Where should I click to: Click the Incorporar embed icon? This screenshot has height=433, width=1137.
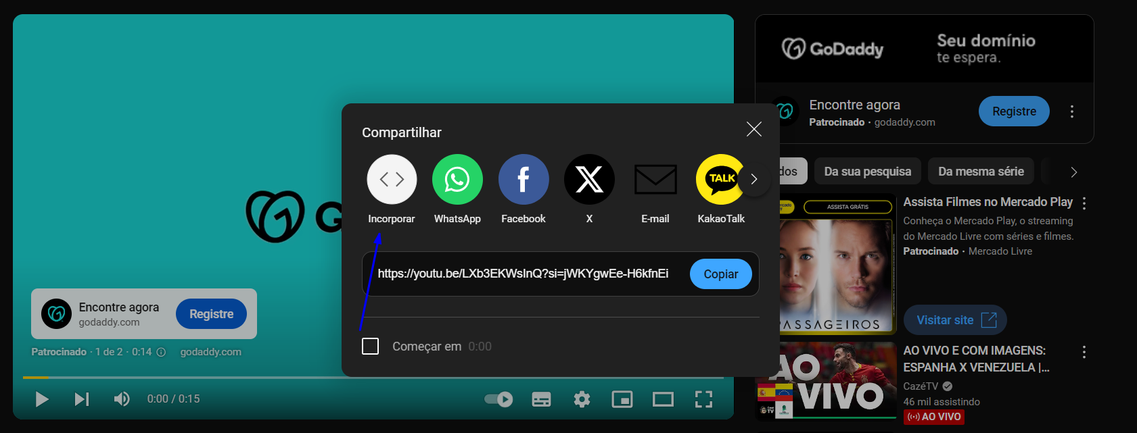pyautogui.click(x=392, y=180)
